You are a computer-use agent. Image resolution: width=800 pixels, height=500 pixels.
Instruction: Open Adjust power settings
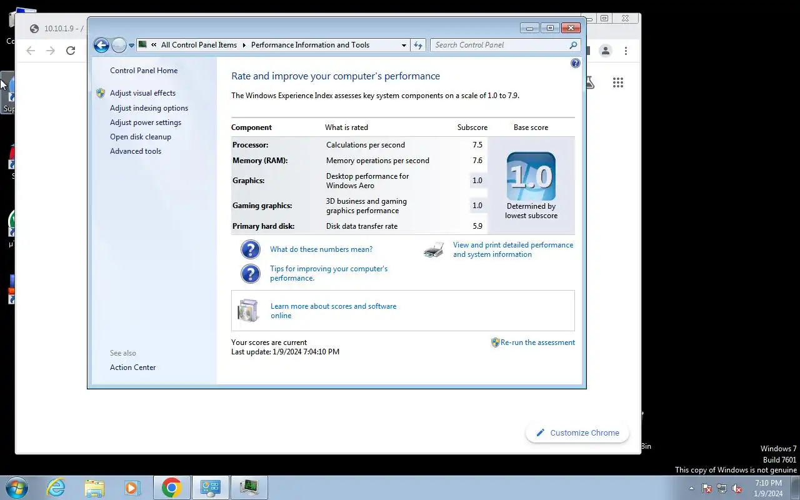click(x=146, y=122)
